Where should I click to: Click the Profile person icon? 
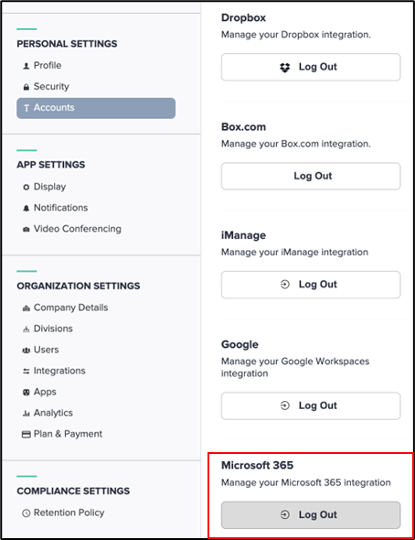click(x=27, y=66)
